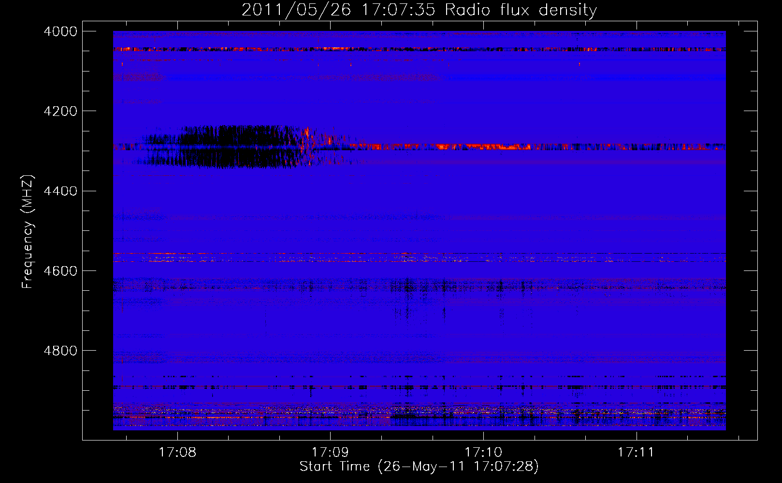Image resolution: width=782 pixels, height=483 pixels.
Task: Click the 17:08 time axis label
Action: (177, 453)
